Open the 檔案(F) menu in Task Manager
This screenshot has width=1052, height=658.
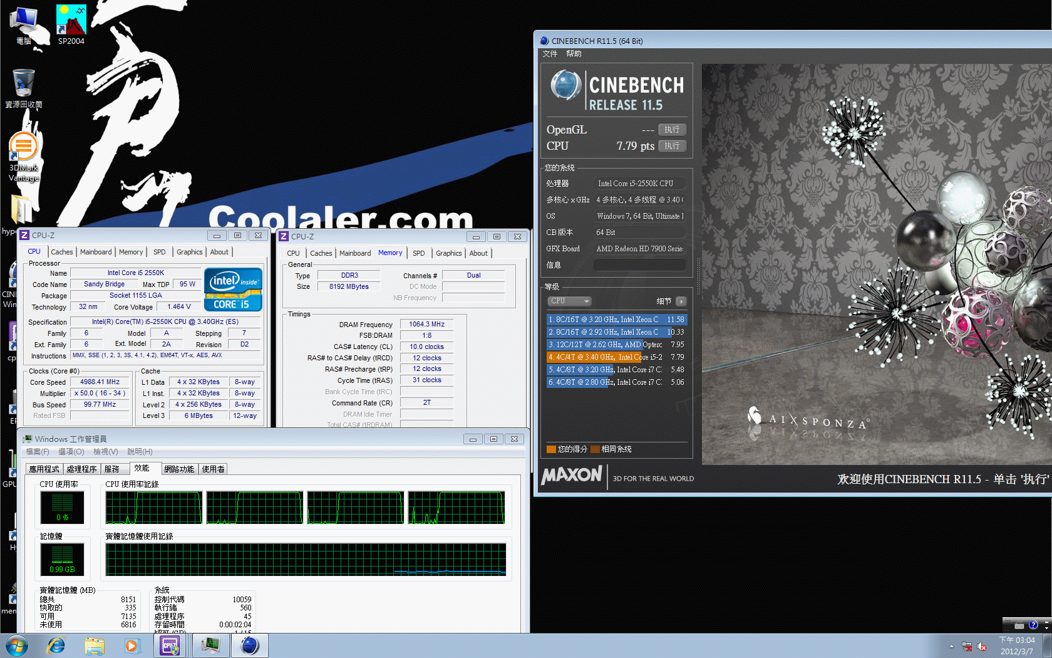pos(38,452)
